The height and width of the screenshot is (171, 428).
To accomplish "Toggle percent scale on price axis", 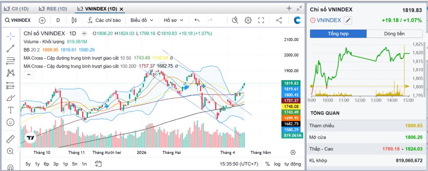I will (x=267, y=164).
